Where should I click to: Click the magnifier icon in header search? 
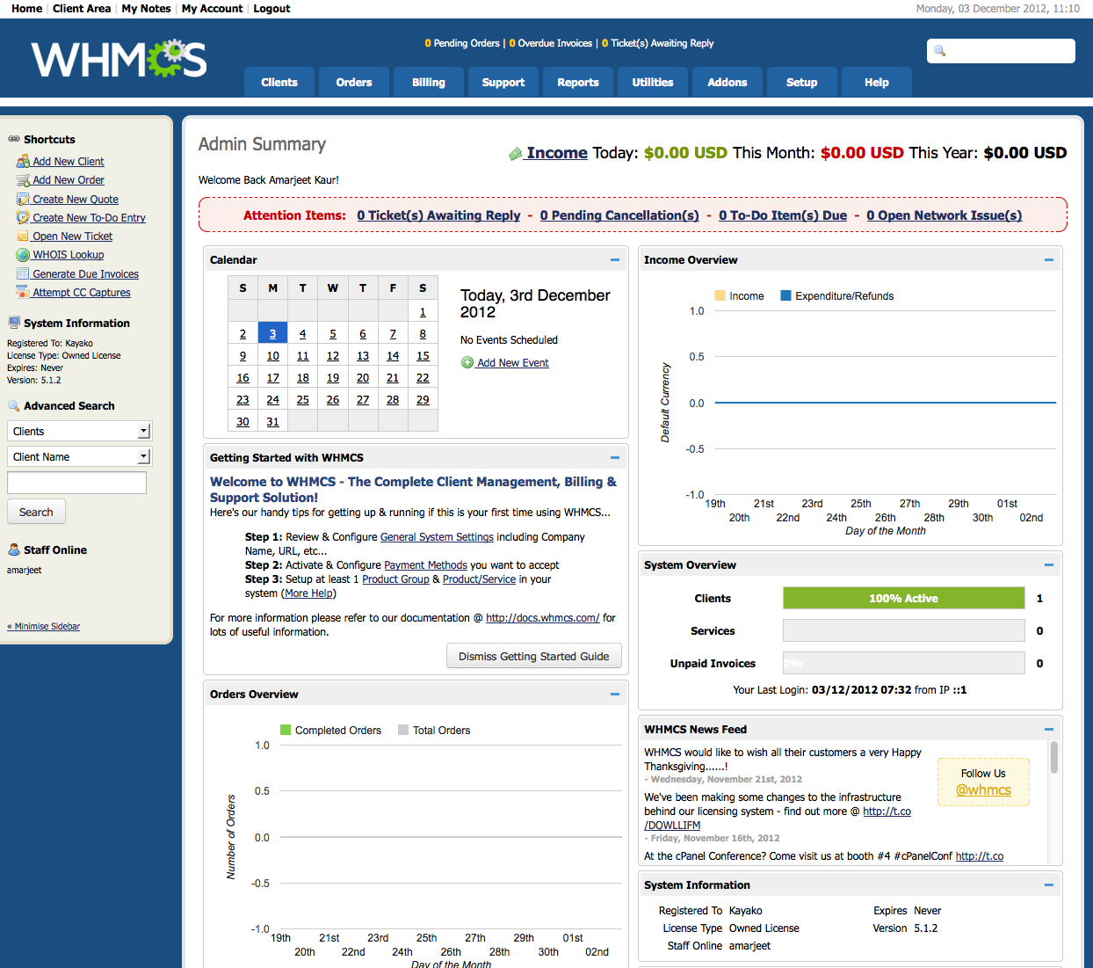click(939, 51)
